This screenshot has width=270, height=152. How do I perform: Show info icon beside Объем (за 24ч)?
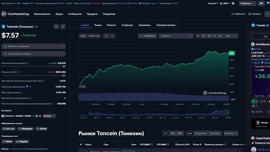point(18,72)
